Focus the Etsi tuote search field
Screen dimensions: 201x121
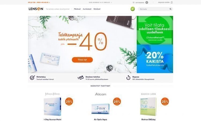[x=154, y=9]
